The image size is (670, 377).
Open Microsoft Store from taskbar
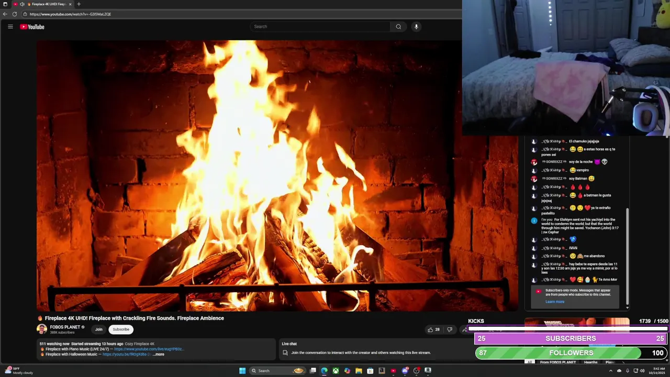(370, 371)
